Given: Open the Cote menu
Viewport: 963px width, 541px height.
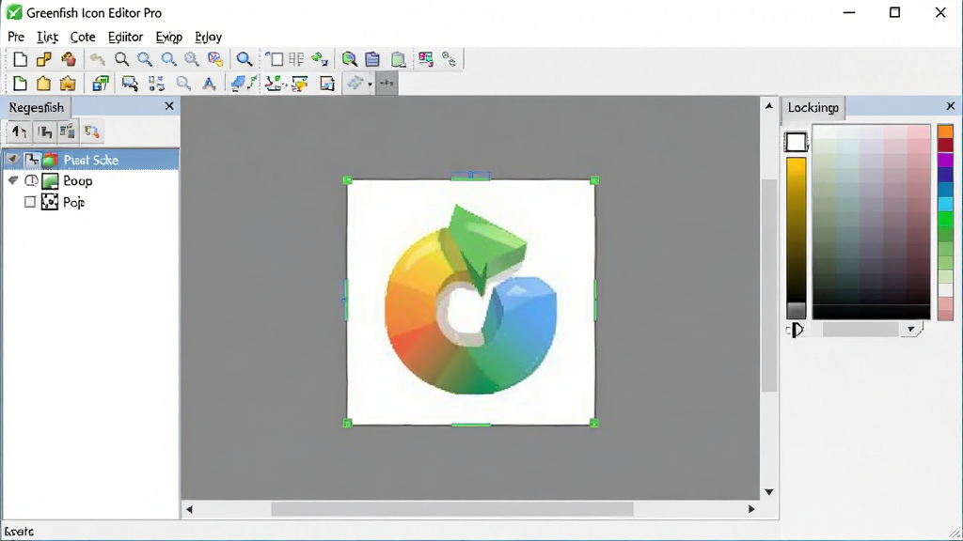Looking at the screenshot, I should click(83, 37).
